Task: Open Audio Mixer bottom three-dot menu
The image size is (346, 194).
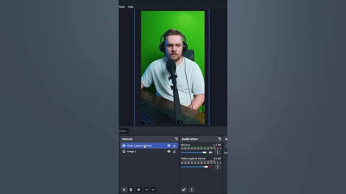Action: pos(192,190)
